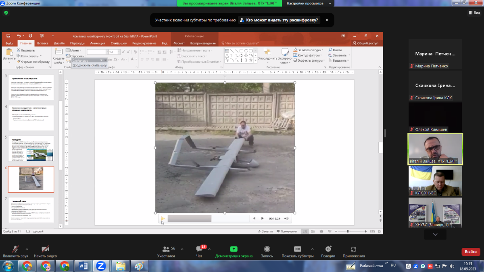Click the Zoom Participants icon
Screen dimensions: 484x272
click(166, 249)
